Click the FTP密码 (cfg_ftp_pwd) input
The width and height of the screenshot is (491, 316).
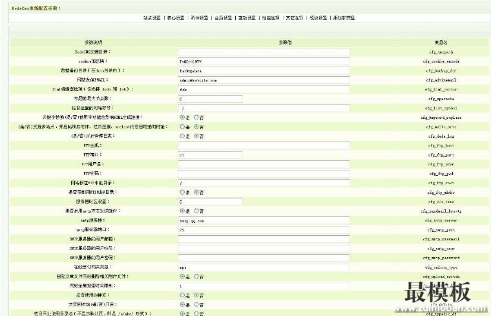click(264, 174)
